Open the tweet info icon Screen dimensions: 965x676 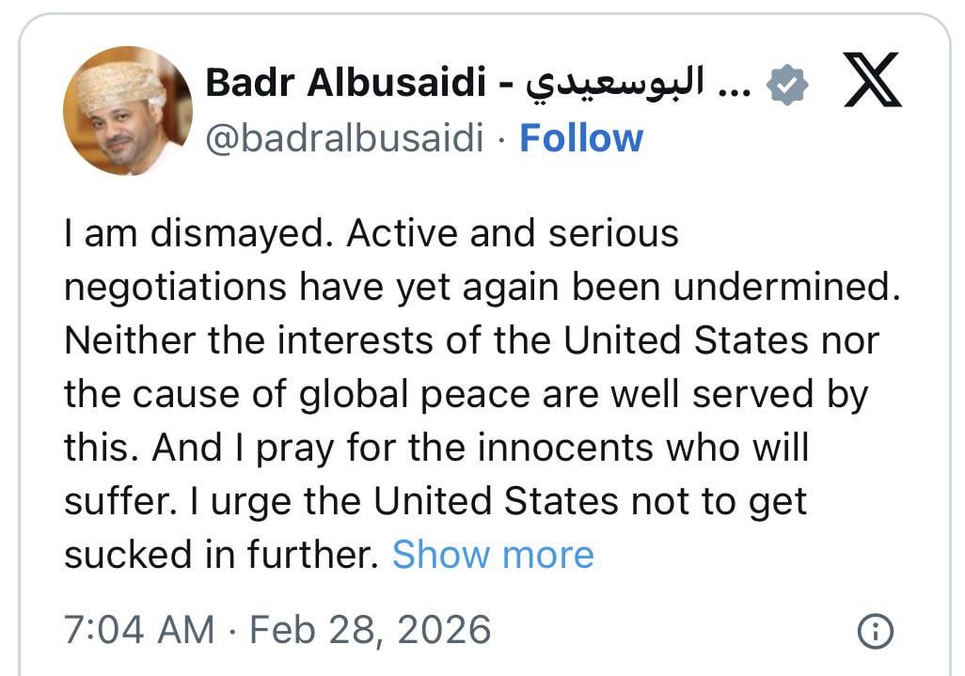[x=876, y=632]
